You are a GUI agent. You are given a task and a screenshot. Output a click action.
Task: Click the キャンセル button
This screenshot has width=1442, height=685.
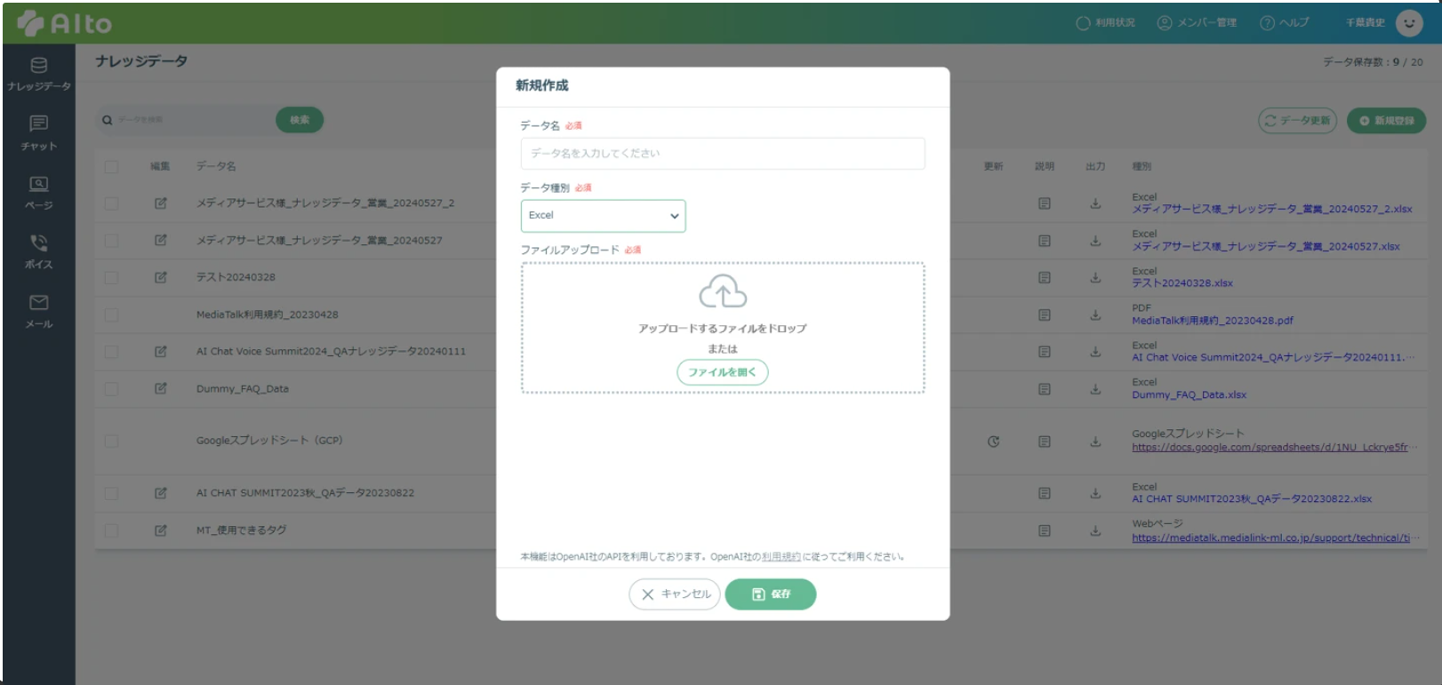point(675,594)
